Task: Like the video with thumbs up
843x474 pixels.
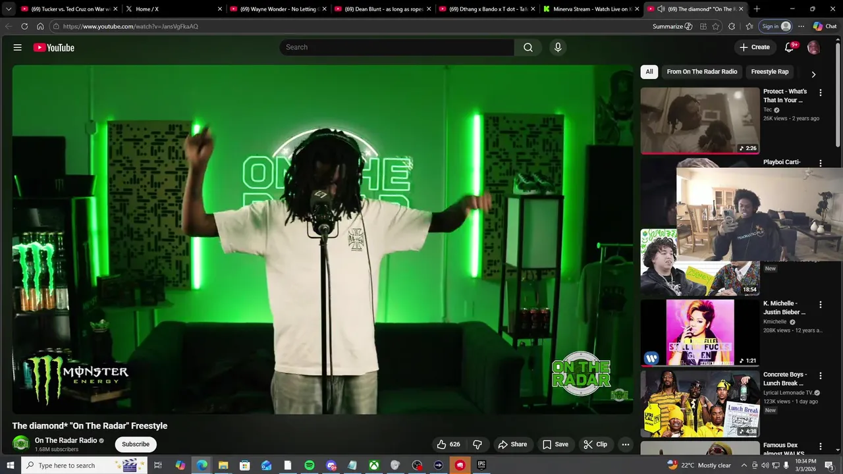Action: point(449,444)
